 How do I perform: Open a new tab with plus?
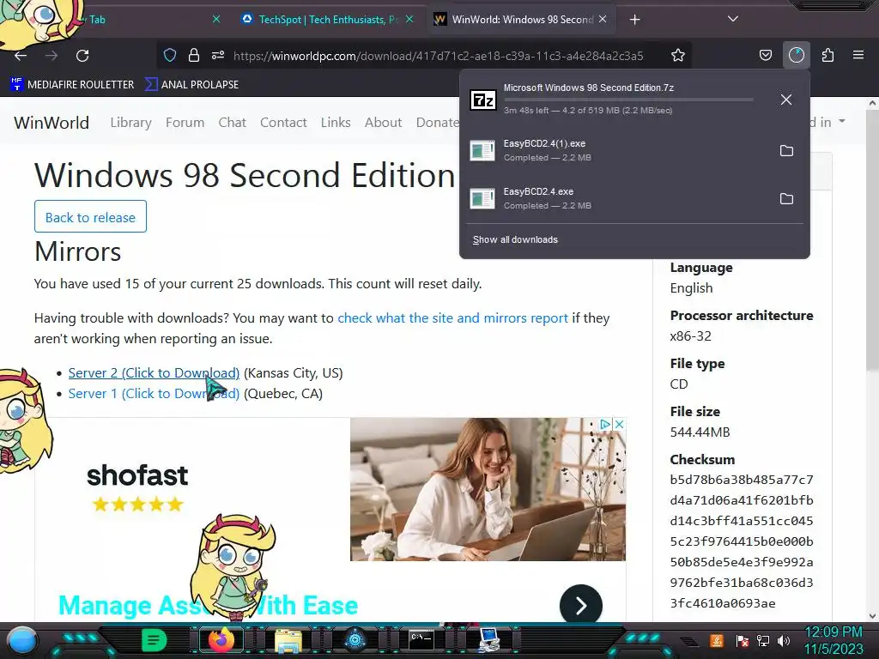tap(634, 20)
